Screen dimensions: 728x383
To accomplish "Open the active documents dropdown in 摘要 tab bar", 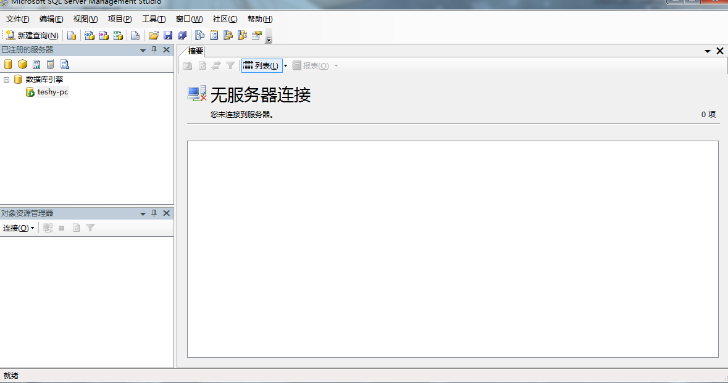I will (708, 51).
